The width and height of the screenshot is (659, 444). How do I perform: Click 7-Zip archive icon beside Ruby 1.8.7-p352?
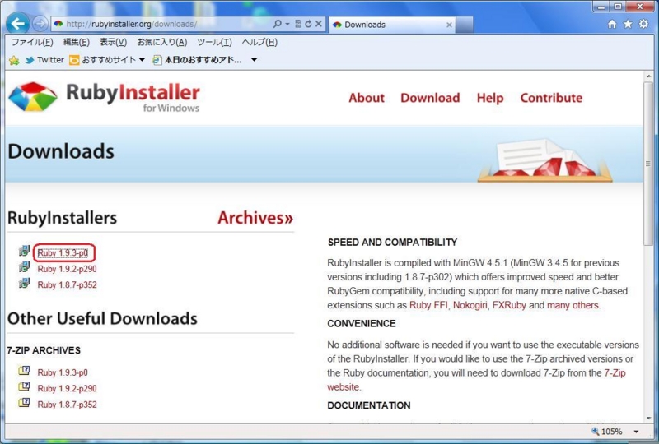[x=24, y=402]
